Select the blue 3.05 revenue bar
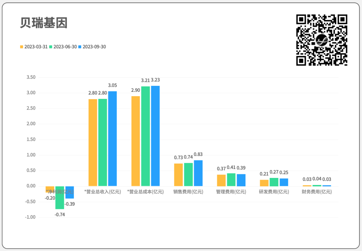Screen dimensions: 362x251 (112, 138)
